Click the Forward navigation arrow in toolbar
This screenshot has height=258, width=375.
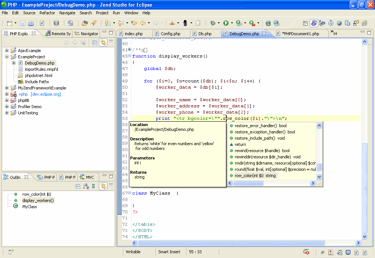[x=156, y=23]
